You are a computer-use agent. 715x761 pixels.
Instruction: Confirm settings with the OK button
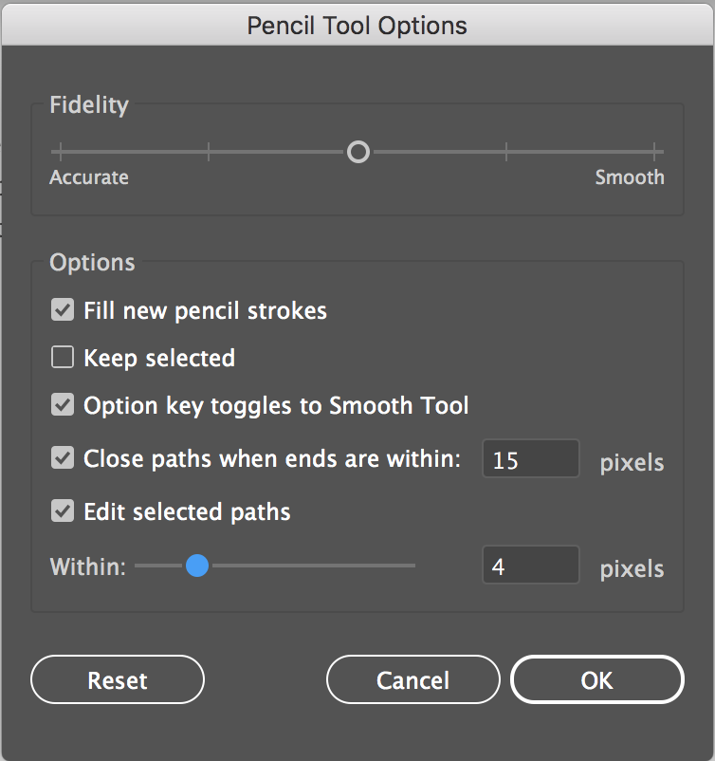[x=597, y=679]
